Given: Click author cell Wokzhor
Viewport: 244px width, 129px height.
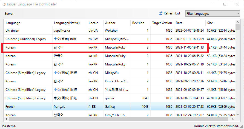Looking at the screenshot, I should pyautogui.click(x=111, y=31).
